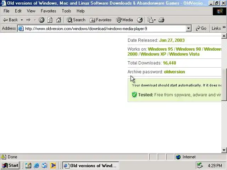Viewport: 227px width, 170px height.
Task: Launch Windows Media Player from quick launch
Action: (x=53, y=165)
